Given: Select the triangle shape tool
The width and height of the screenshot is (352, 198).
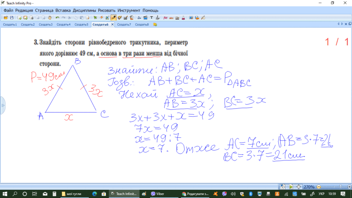Looking at the screenshot, I should coord(139,18).
